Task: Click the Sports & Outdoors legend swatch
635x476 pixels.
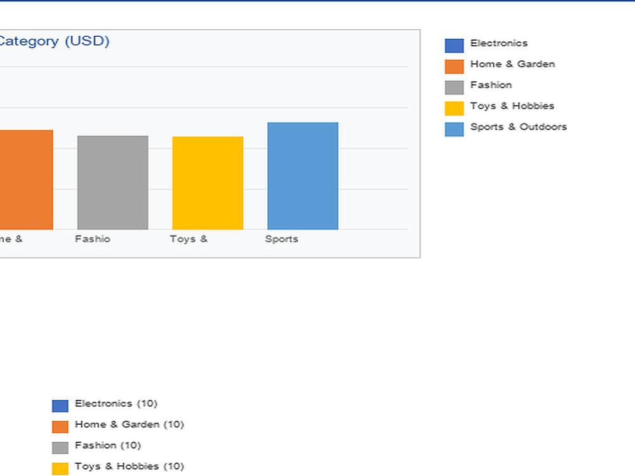Action: [454, 129]
